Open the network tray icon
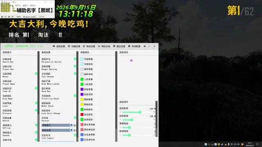262x147 pixels. click(x=232, y=144)
